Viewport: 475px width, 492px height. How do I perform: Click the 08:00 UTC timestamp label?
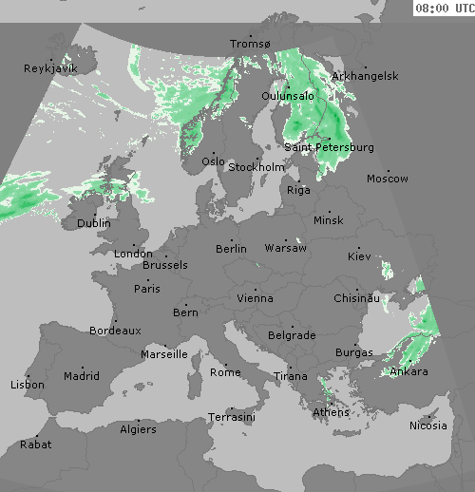coord(445,8)
